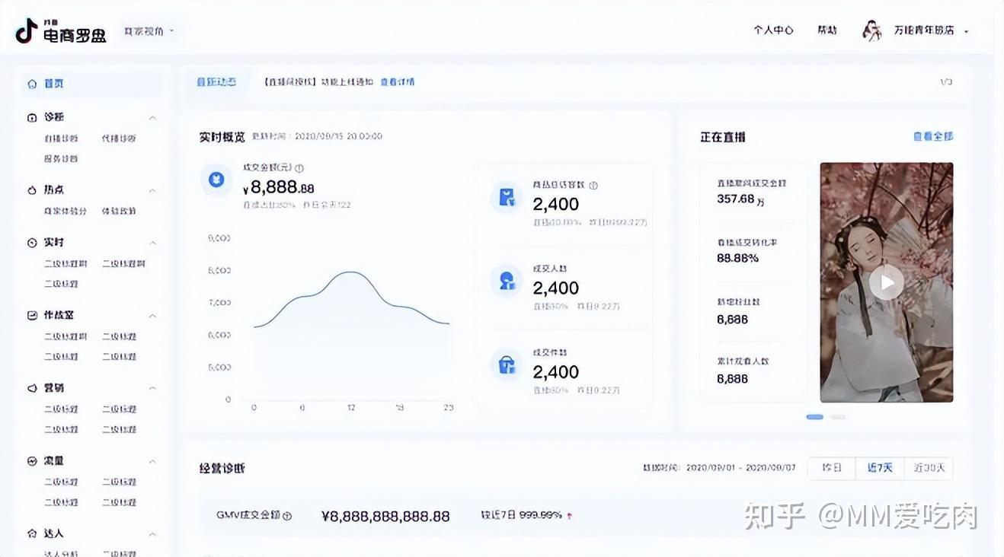Collapse the 热点 sidebar section chevron
Screen dimensions: 1004x557
coord(152,190)
